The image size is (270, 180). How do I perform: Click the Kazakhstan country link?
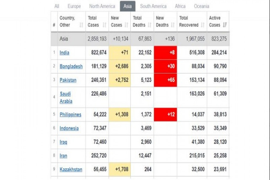71,169
